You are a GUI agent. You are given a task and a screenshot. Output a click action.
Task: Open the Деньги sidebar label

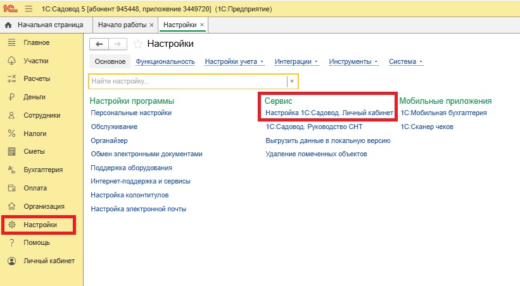point(34,97)
